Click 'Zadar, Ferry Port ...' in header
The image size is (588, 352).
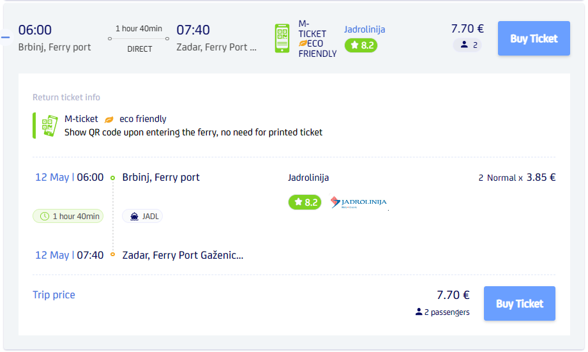pos(216,47)
